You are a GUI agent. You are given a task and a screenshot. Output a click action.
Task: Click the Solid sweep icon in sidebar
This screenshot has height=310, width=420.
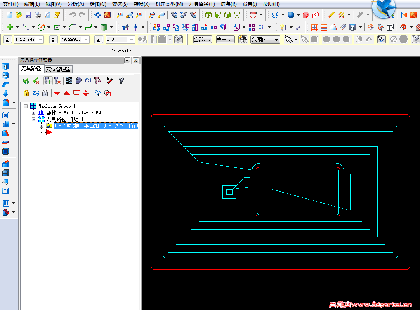[6, 85]
